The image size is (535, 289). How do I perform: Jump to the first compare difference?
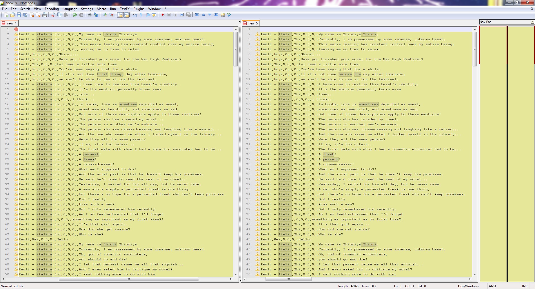[197, 15]
